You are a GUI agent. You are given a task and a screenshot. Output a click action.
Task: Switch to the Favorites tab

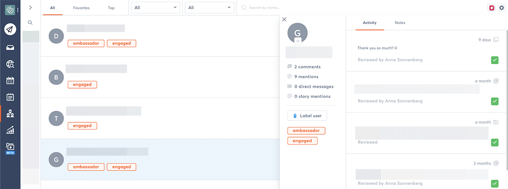click(81, 8)
